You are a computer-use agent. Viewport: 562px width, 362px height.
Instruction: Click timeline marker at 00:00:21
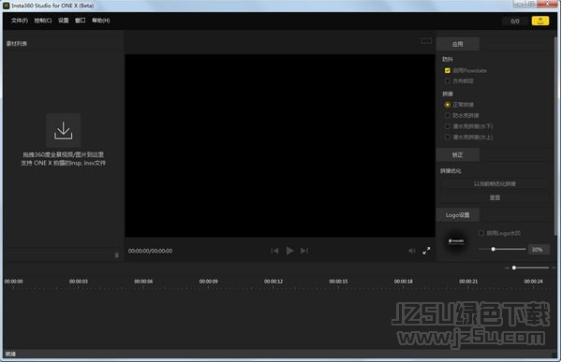(x=468, y=282)
